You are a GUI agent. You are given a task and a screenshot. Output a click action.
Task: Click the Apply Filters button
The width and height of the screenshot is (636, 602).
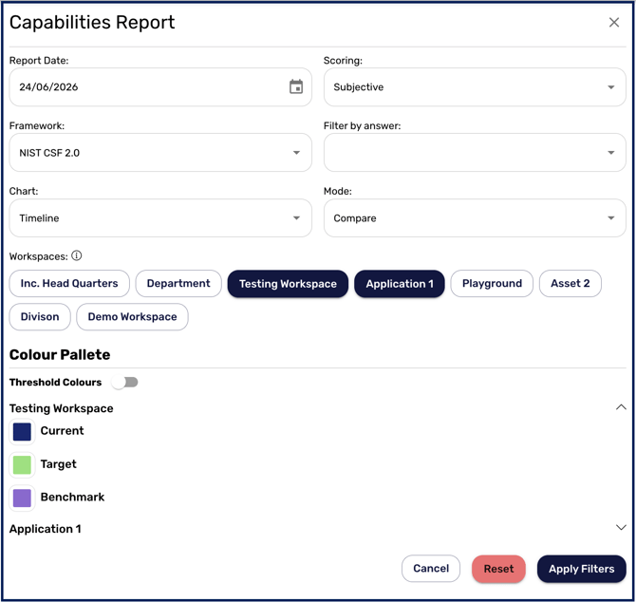point(581,569)
